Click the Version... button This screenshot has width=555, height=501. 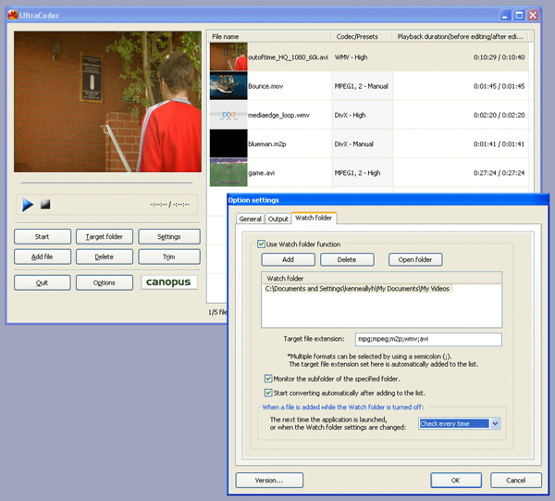(x=269, y=480)
